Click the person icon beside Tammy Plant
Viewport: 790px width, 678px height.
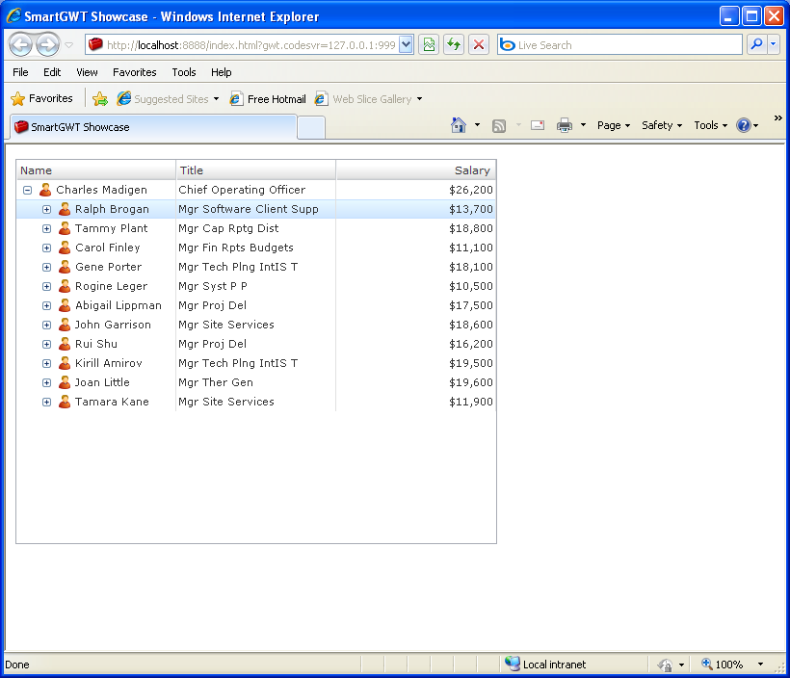point(65,228)
